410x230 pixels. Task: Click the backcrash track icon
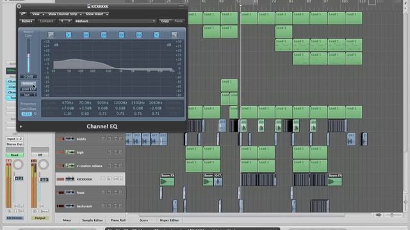coord(70,206)
